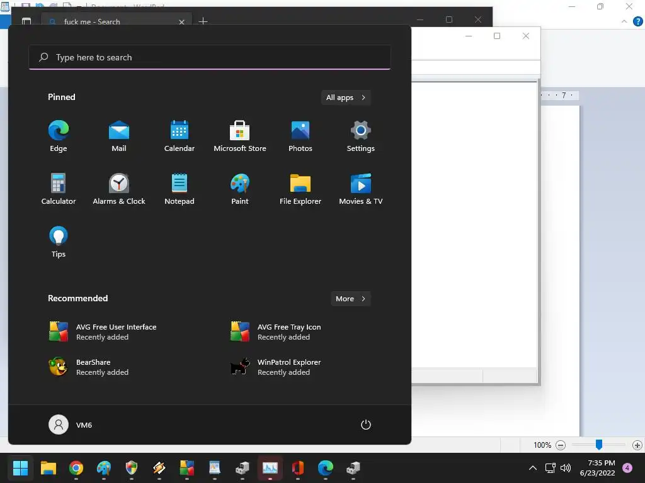Switch to Edge on the taskbar
Viewport: 645px width, 483px height.
click(x=326, y=468)
